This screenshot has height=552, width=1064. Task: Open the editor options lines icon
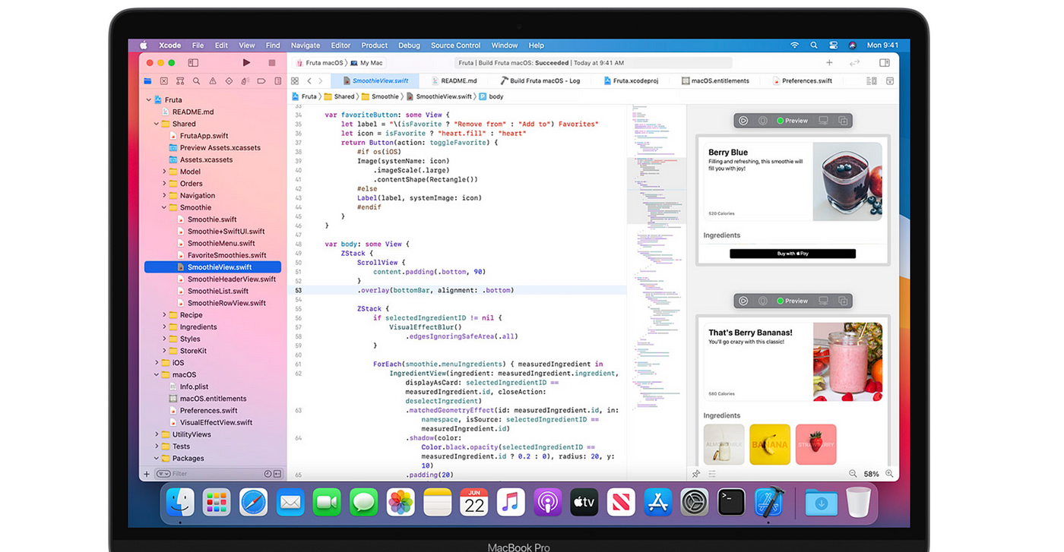coord(872,80)
